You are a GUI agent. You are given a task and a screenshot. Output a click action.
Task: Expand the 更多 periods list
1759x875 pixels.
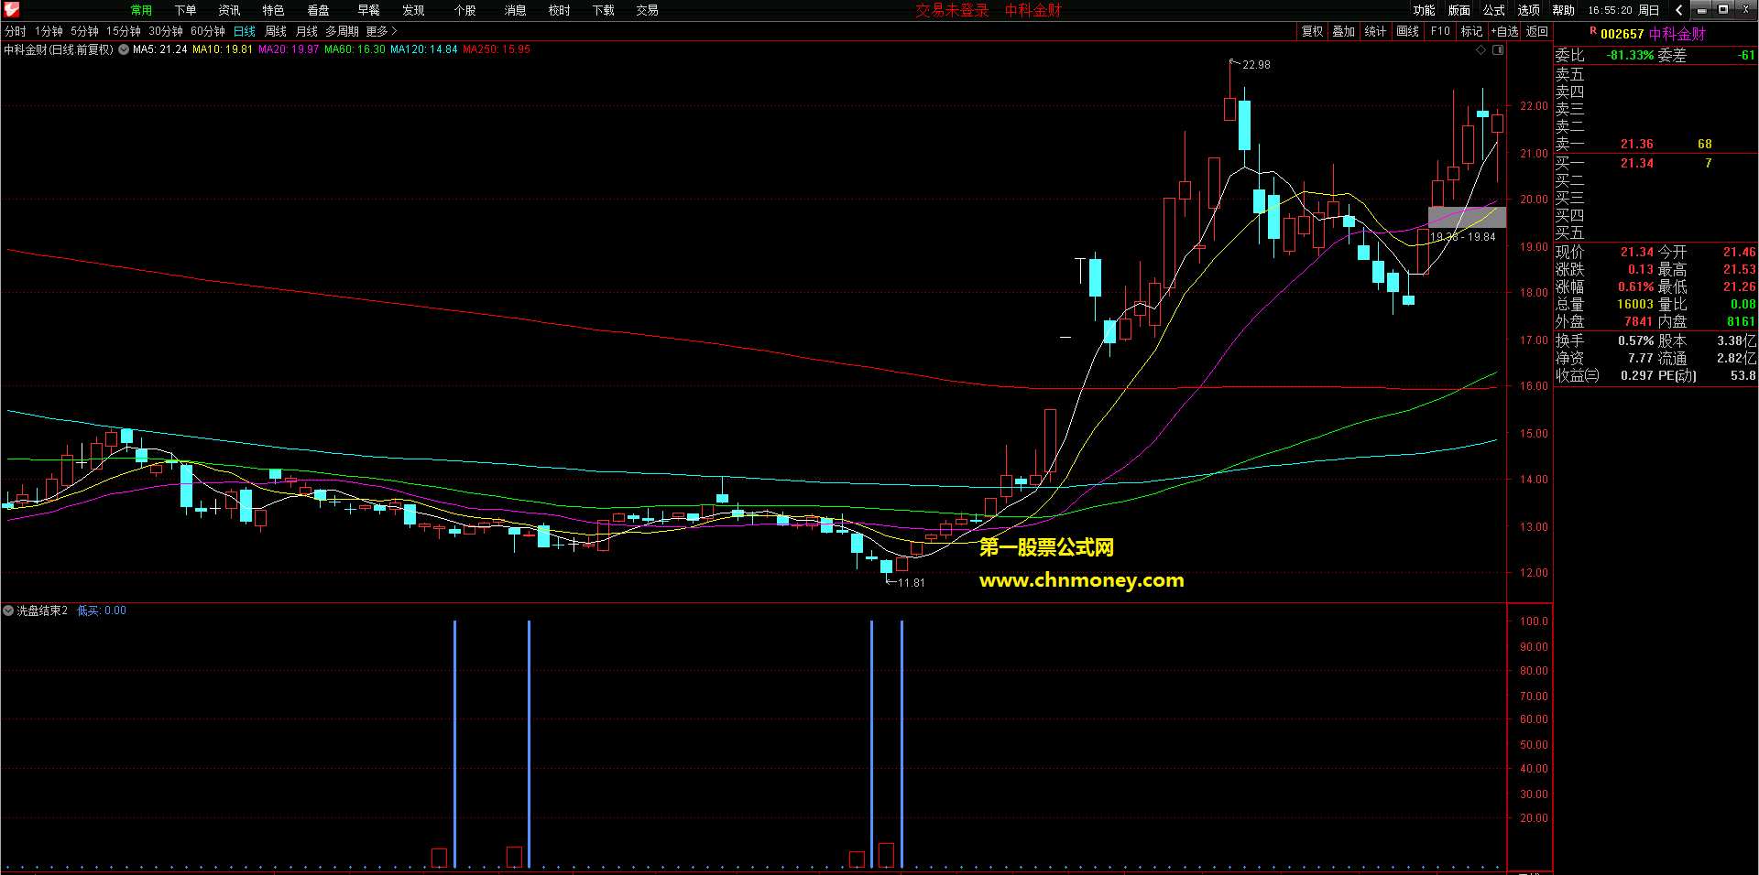click(381, 31)
